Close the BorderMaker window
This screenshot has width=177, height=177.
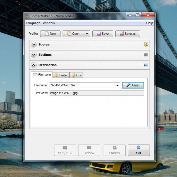[148, 15]
